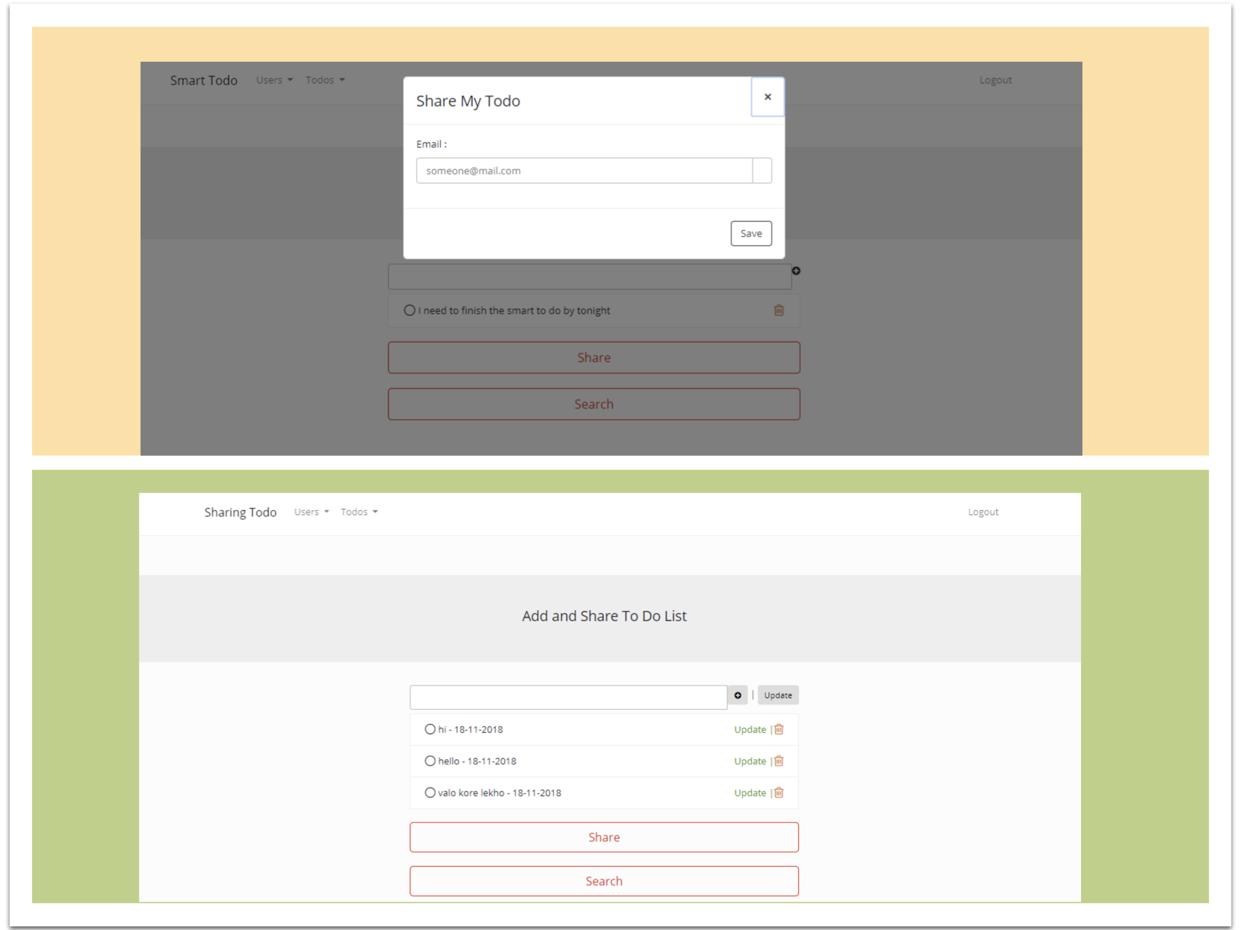Click trash icon for smart to do item
This screenshot has height=930, width=1241.
pos(779,310)
